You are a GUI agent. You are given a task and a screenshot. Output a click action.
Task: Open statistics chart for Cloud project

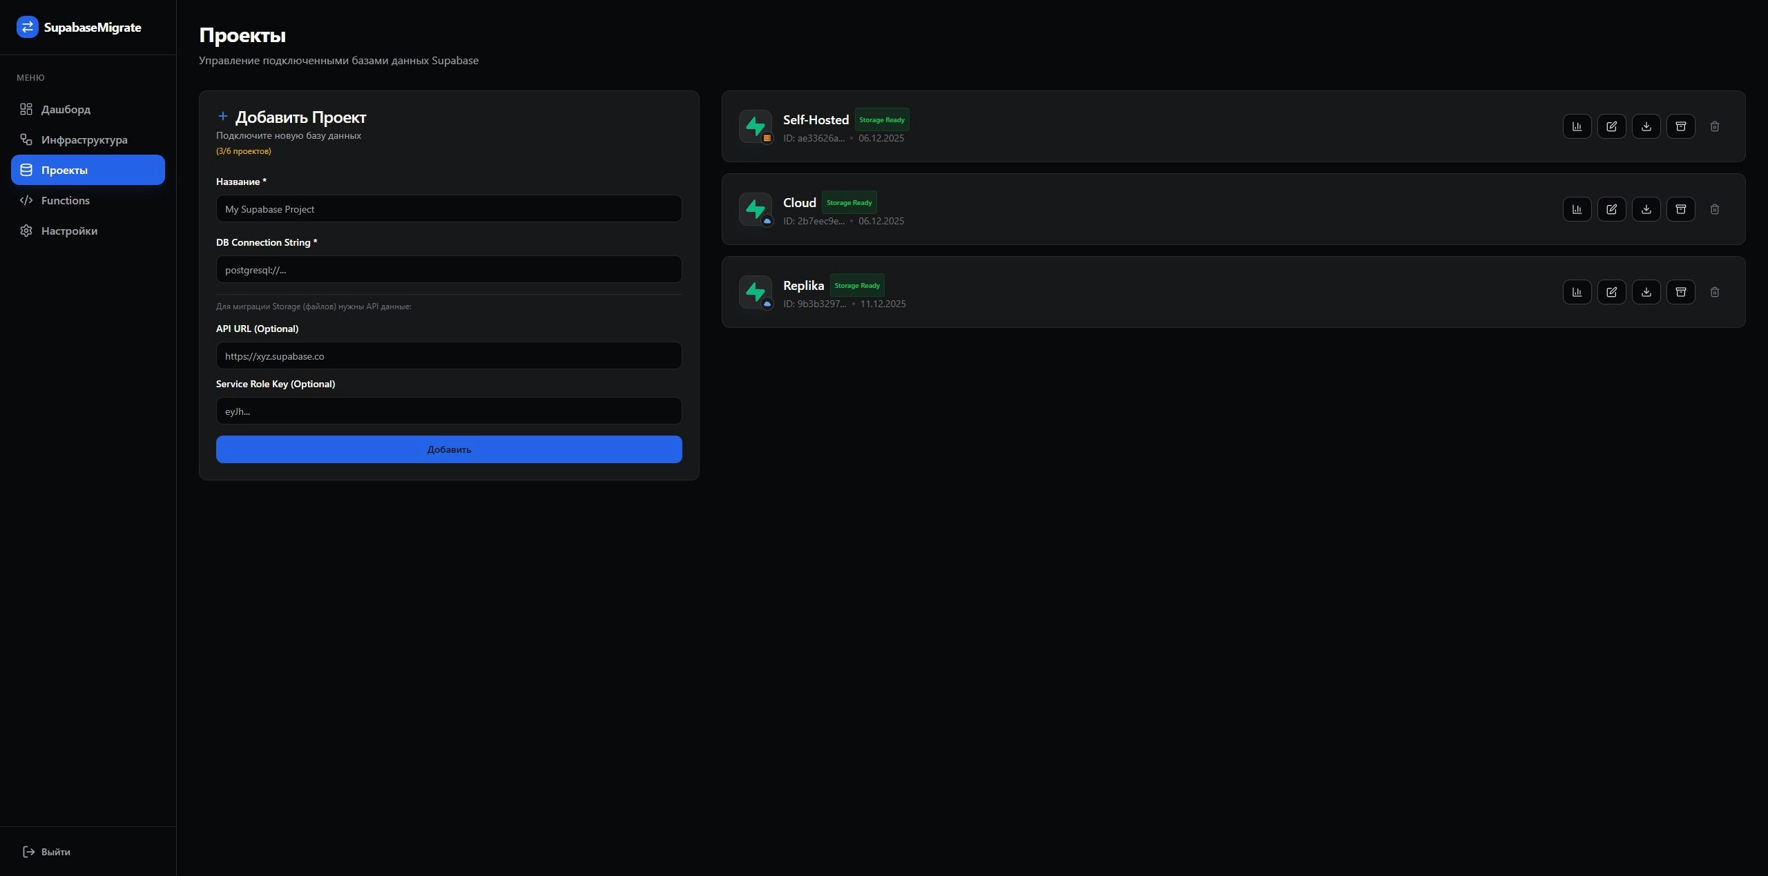(1577, 209)
